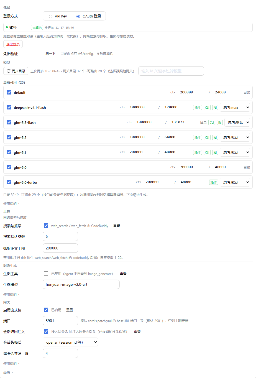256x378 pixels.
Task: Click the 搜索默认条数 input field
Action: click(60, 236)
